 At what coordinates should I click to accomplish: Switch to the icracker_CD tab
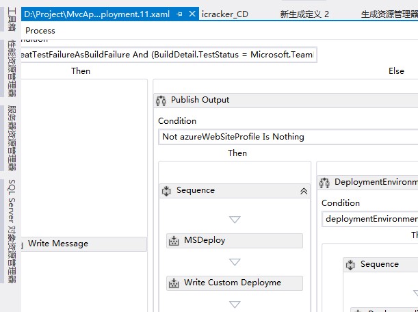[x=224, y=14]
